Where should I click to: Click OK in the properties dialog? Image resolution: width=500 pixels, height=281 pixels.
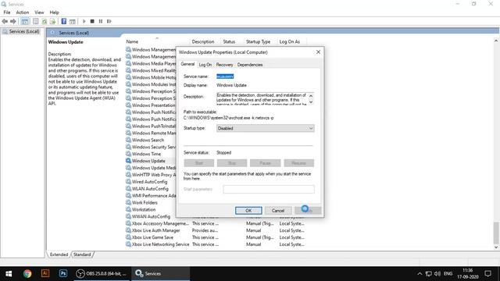point(248,211)
